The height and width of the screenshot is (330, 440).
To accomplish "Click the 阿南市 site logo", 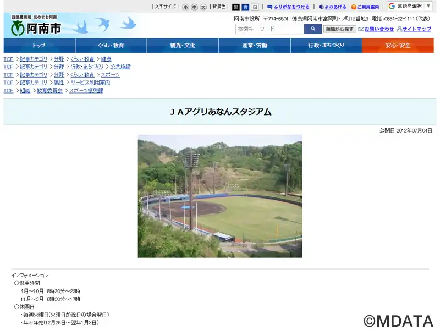I will pyautogui.click(x=36, y=25).
